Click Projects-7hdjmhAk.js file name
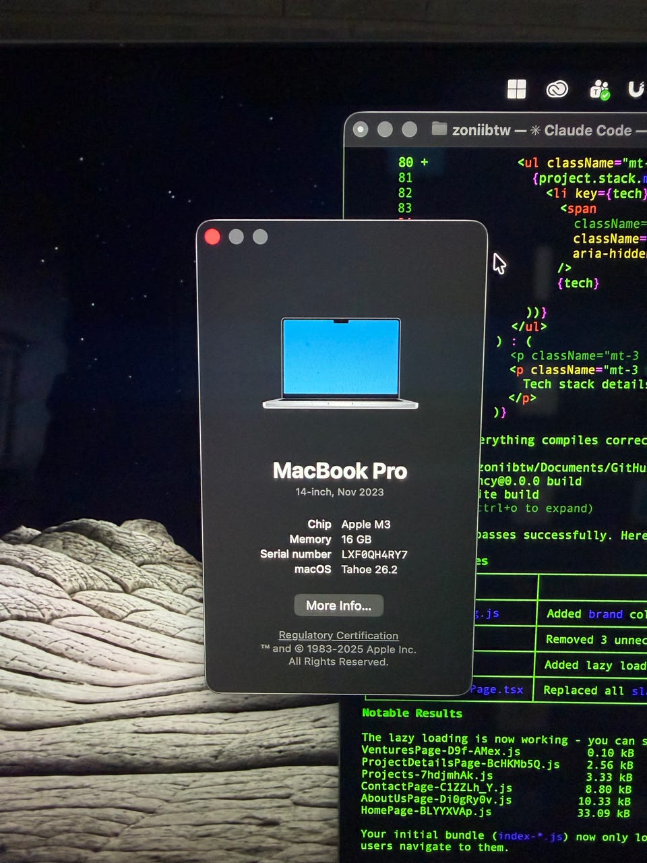647x863 pixels. (x=427, y=776)
